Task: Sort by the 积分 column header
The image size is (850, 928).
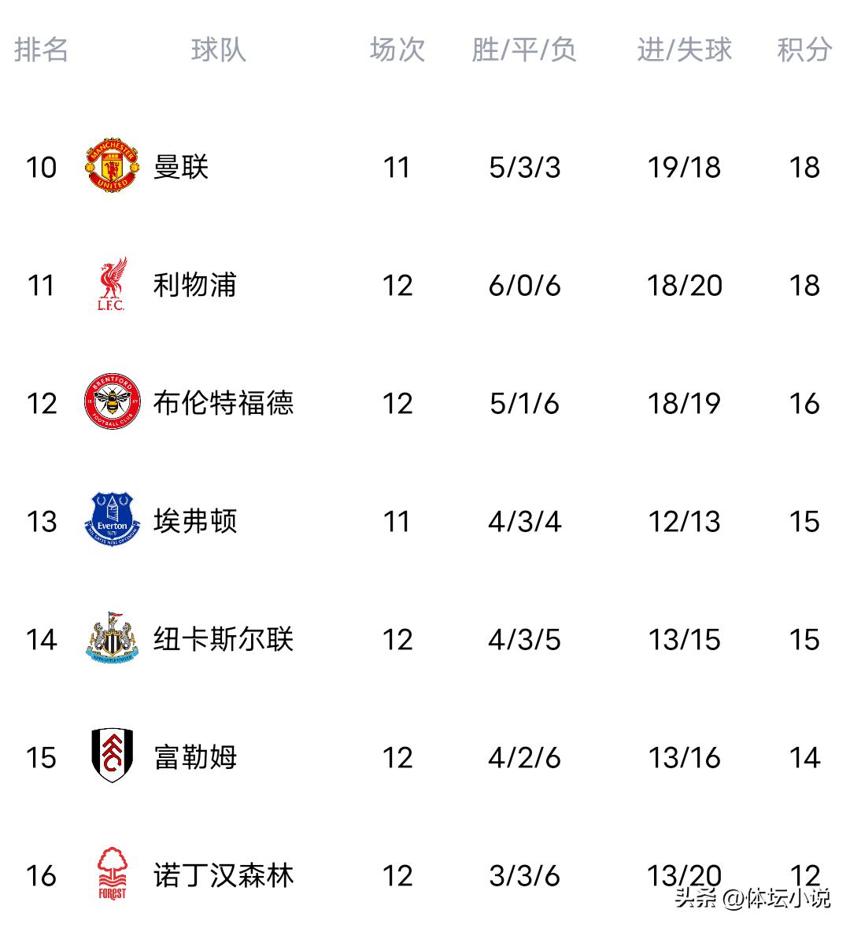Action: coord(804,50)
